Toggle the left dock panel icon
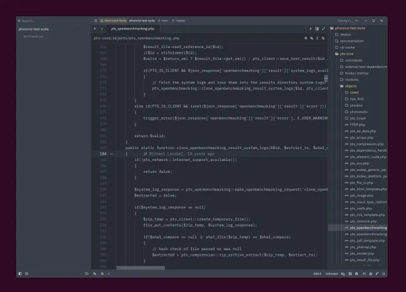The width and height of the screenshot is (406, 292). [20, 274]
